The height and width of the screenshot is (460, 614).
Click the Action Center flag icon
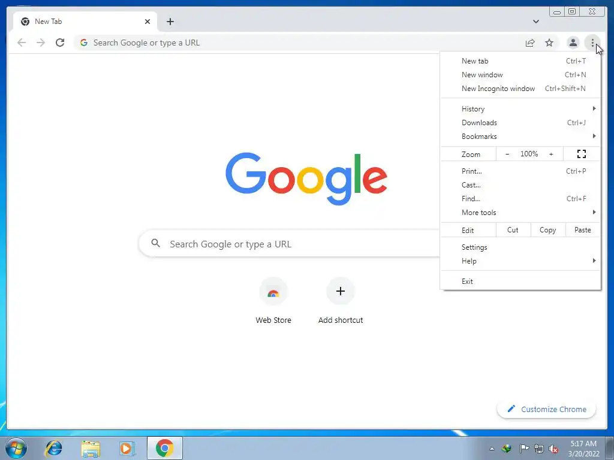[x=523, y=449]
